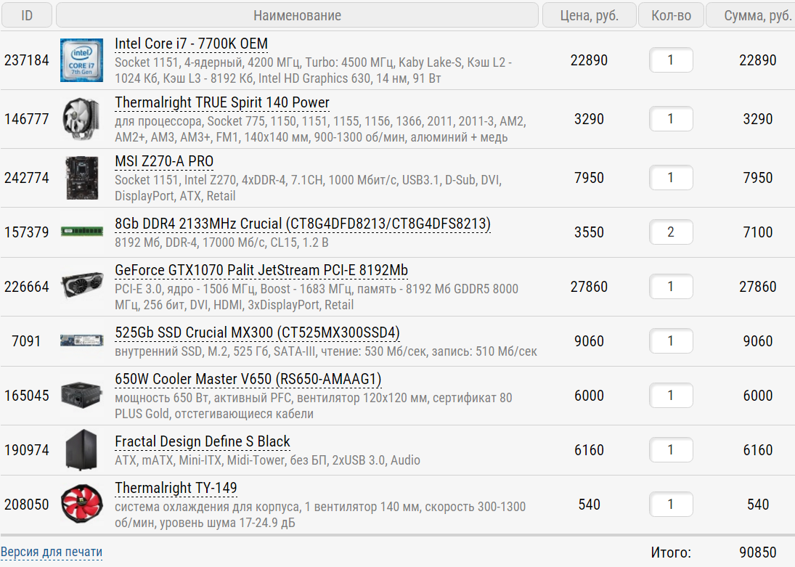The image size is (795, 567).
Task: Click the ID value 190974
Action: [x=27, y=450]
